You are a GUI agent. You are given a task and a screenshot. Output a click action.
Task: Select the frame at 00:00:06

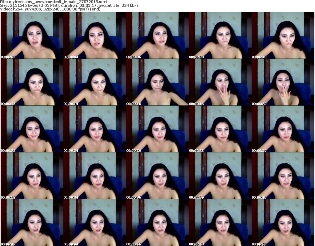[x=157, y=35]
